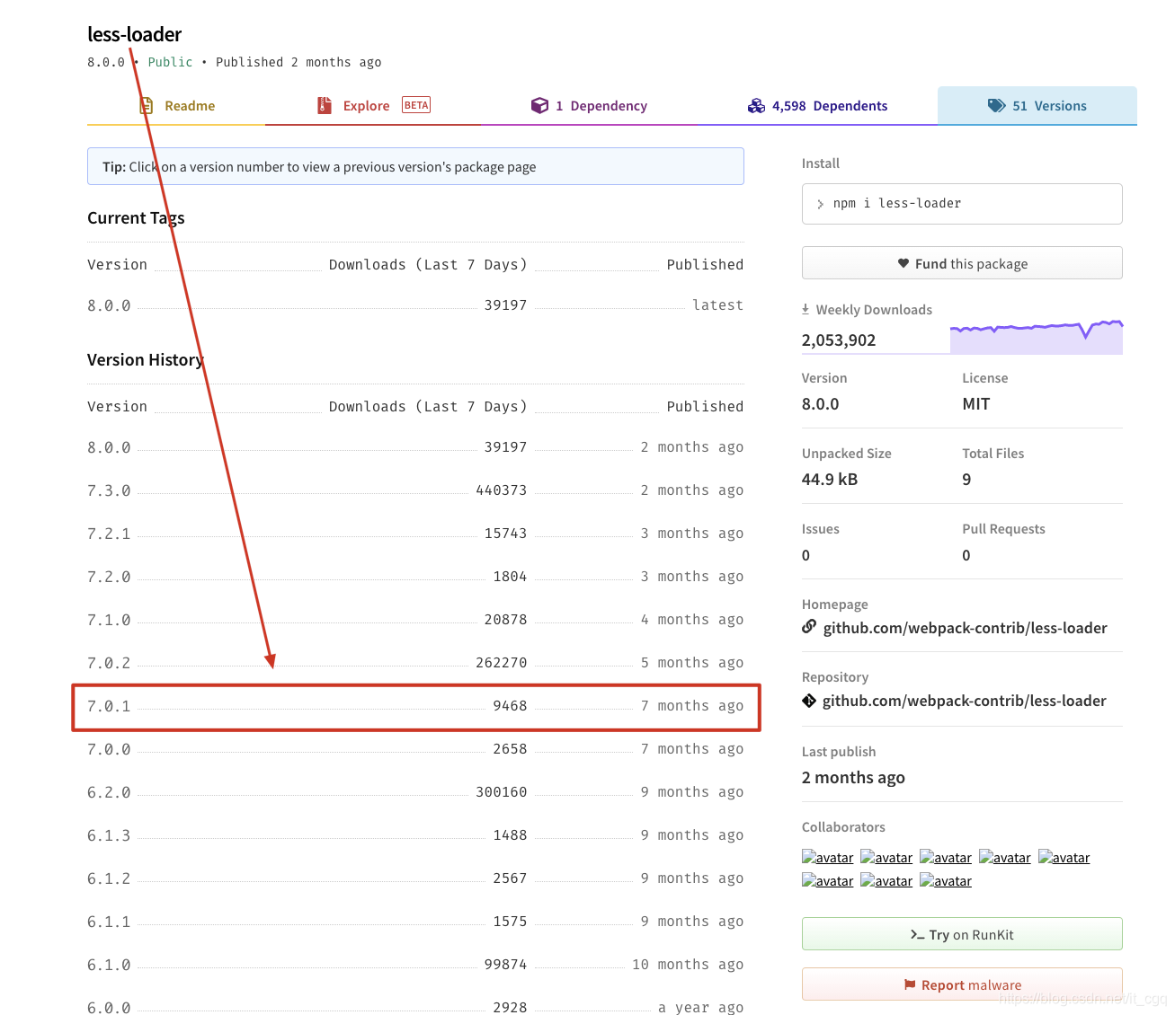Open version 6.1.3 package page

[109, 835]
